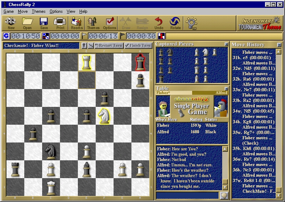Image resolution: width=285 pixels, height=202 pixels.
Task: Open the Themes toolbar icon with chess pieces
Action: tap(93, 23)
